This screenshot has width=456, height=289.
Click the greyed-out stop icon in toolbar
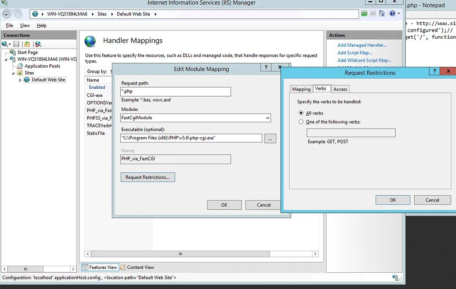coord(373,13)
